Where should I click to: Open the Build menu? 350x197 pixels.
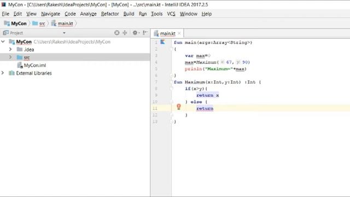[129, 14]
